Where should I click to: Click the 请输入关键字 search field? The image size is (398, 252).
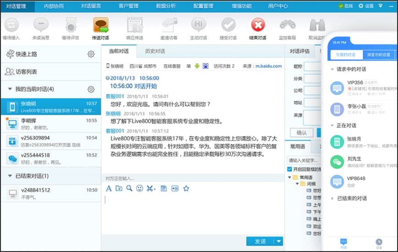tap(304, 161)
